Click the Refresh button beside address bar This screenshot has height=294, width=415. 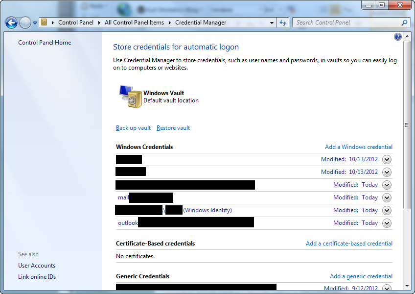click(x=283, y=23)
